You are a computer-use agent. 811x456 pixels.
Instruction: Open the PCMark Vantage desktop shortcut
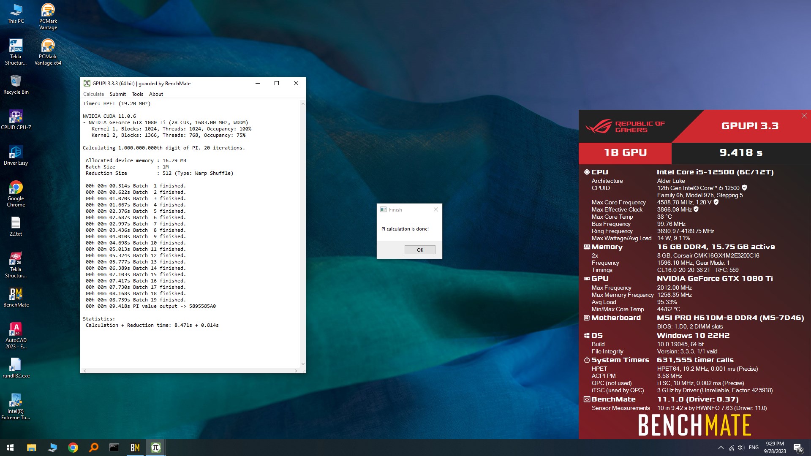coord(48,17)
